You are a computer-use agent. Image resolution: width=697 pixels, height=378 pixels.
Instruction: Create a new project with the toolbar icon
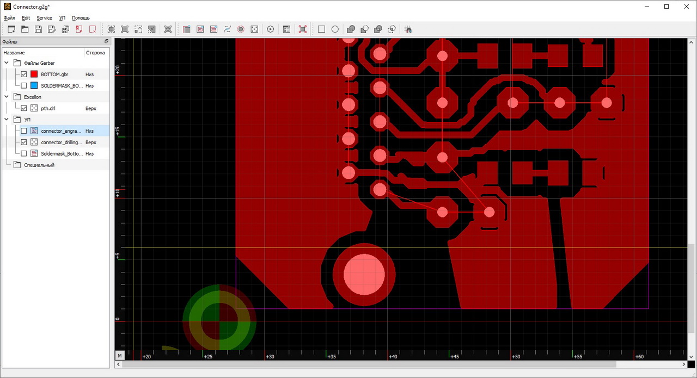click(x=11, y=29)
